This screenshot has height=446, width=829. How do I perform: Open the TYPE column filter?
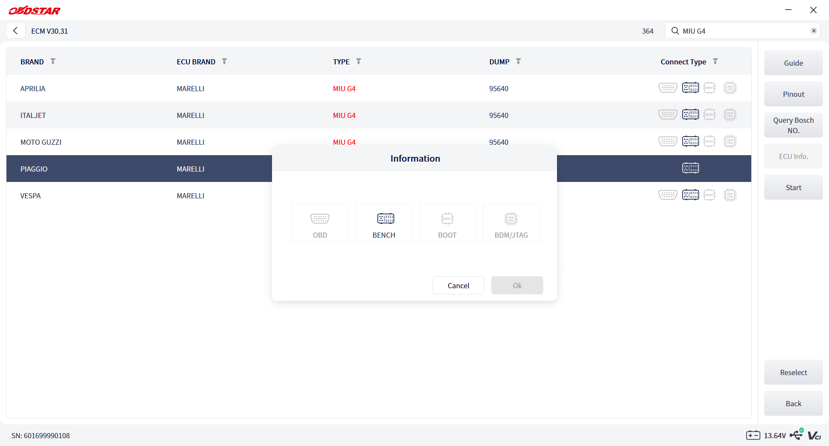359,61
